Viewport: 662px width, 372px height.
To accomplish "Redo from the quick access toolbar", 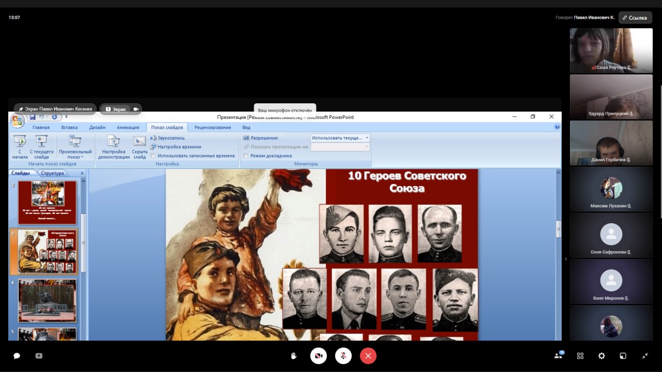I will 54,117.
